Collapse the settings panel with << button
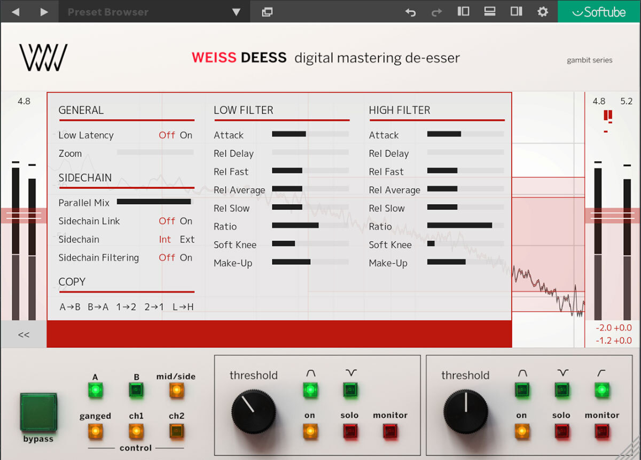The image size is (641, 460). (24, 334)
